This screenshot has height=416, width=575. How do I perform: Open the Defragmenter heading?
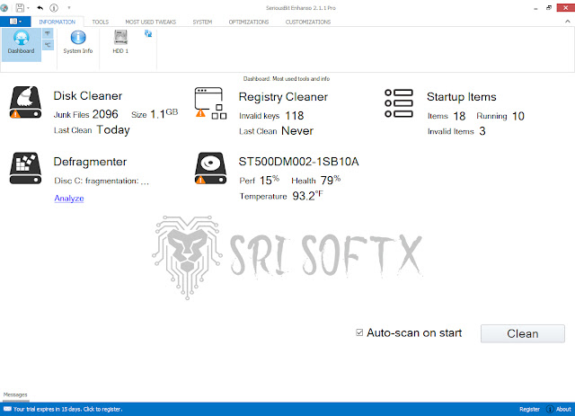pos(90,162)
